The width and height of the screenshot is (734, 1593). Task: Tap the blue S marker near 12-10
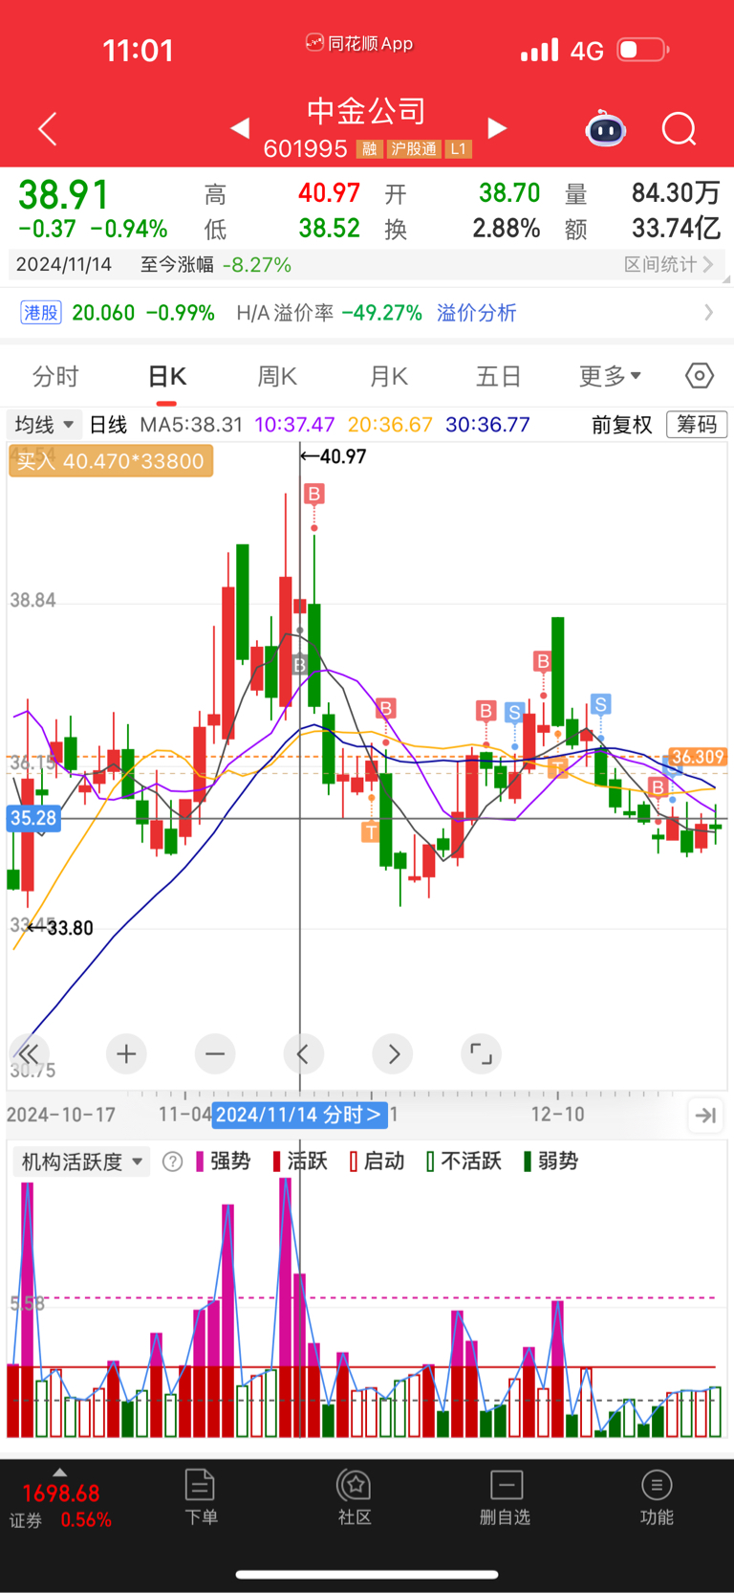(600, 705)
